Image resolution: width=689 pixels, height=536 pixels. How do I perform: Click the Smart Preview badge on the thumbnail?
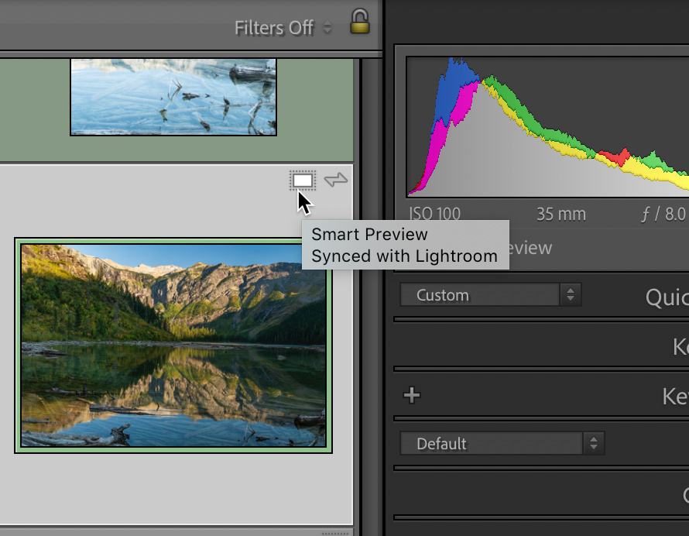point(303,180)
